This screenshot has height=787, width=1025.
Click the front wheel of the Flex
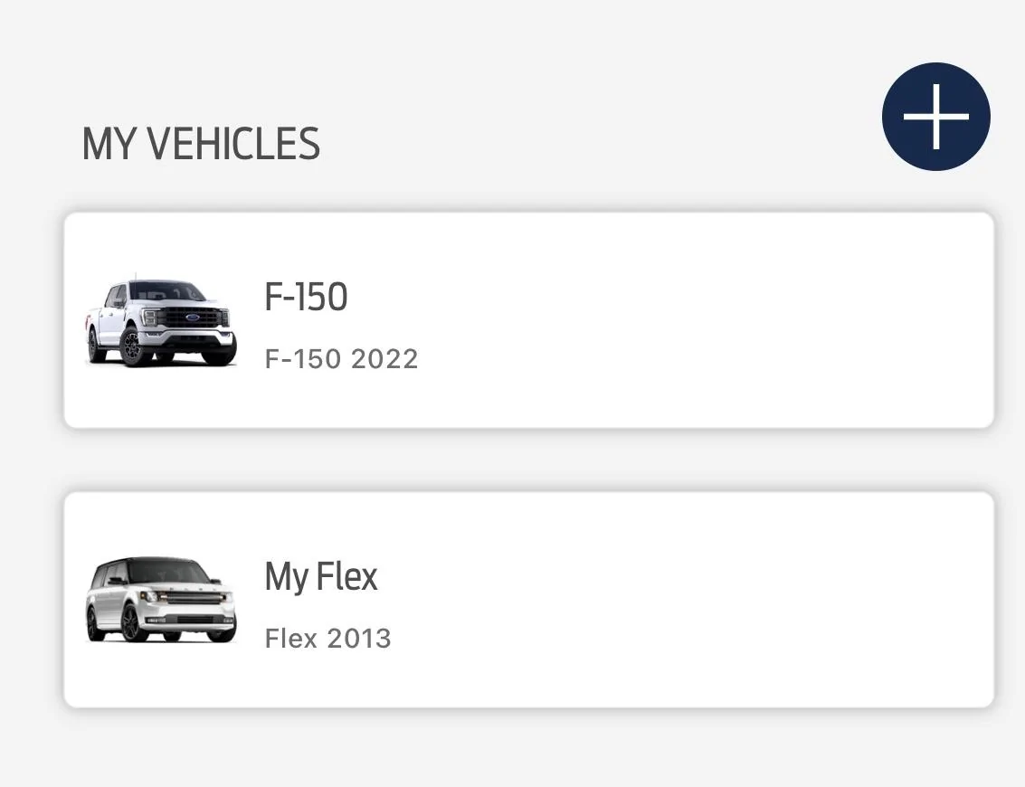click(132, 623)
